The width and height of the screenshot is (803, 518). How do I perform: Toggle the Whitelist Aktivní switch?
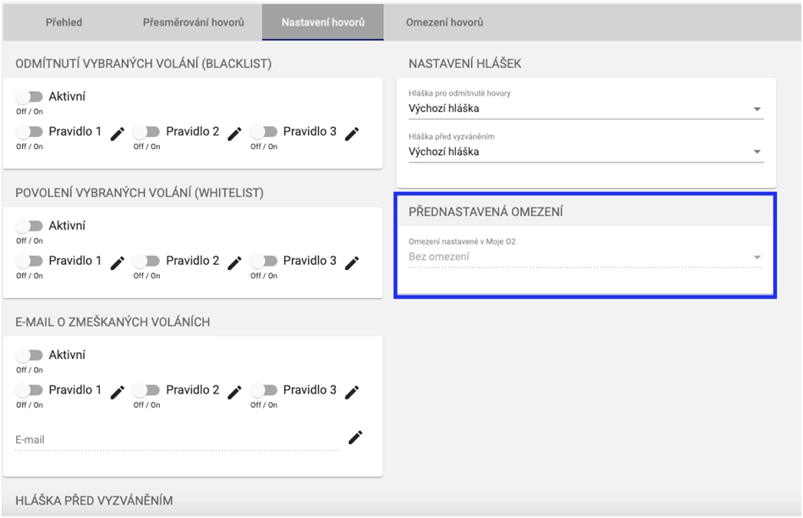pos(30,226)
